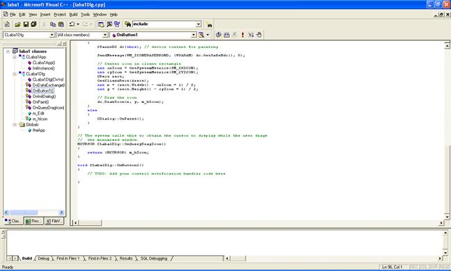
Task: Open the Help menu
Action: click(113, 15)
